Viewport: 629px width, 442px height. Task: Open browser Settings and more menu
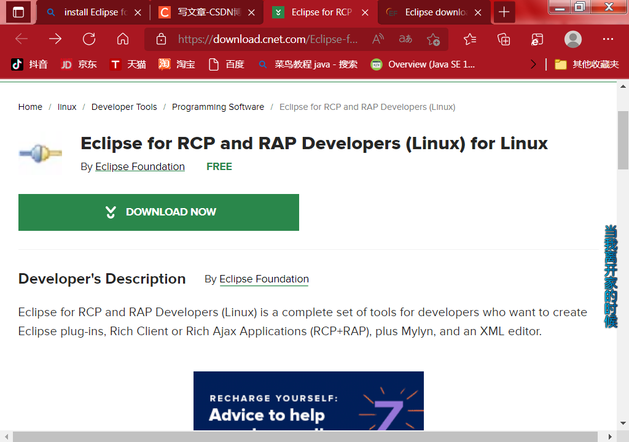coord(608,39)
